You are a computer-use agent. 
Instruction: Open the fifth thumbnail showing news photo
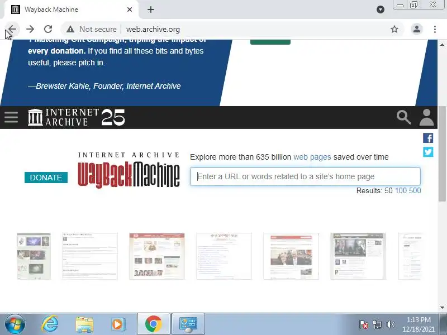pos(291,256)
